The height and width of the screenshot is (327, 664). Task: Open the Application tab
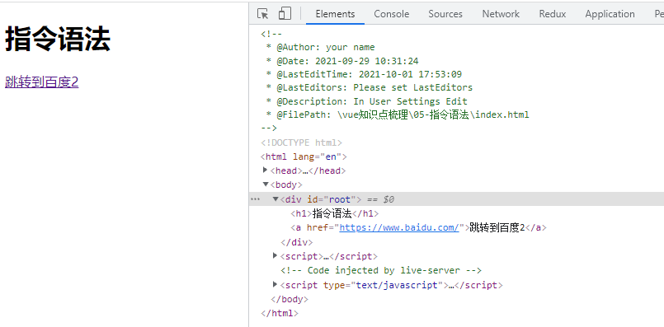click(x=610, y=14)
